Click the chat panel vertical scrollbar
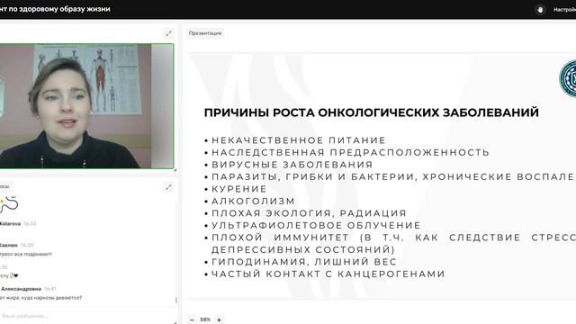The height and width of the screenshot is (324, 576). pyautogui.click(x=176, y=300)
